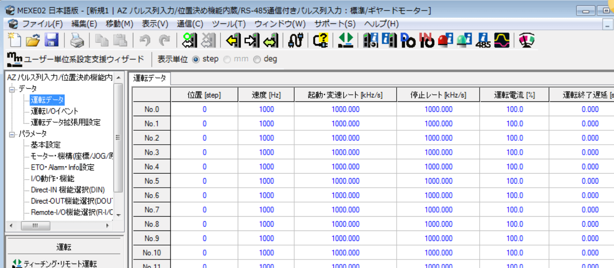
Task: Click the No.0 position cell
Action: click(x=204, y=110)
